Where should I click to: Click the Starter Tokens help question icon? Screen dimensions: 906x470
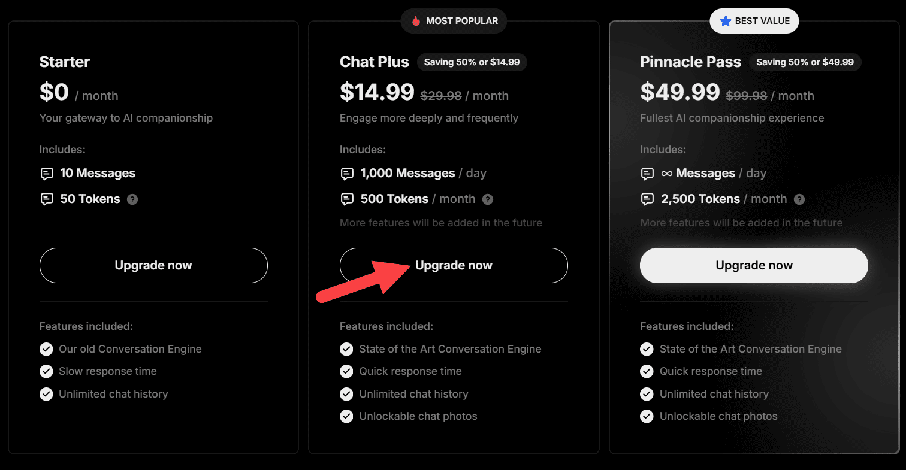coord(132,199)
